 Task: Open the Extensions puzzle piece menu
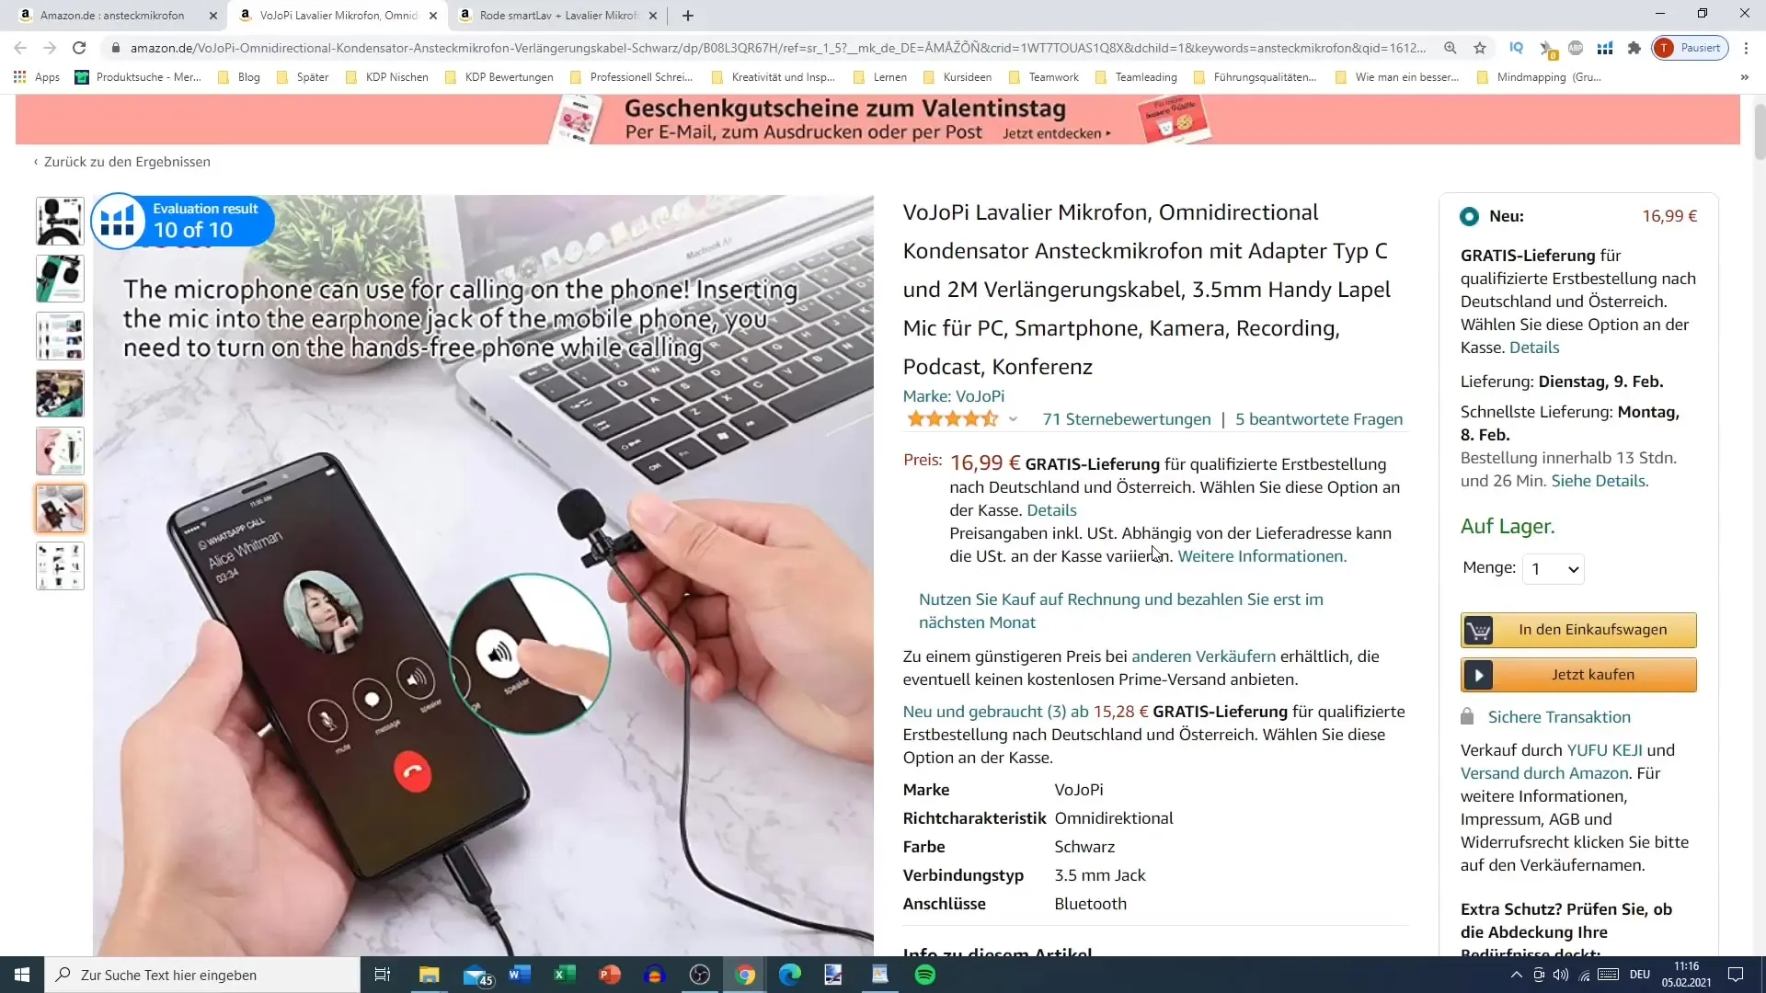click(1634, 48)
